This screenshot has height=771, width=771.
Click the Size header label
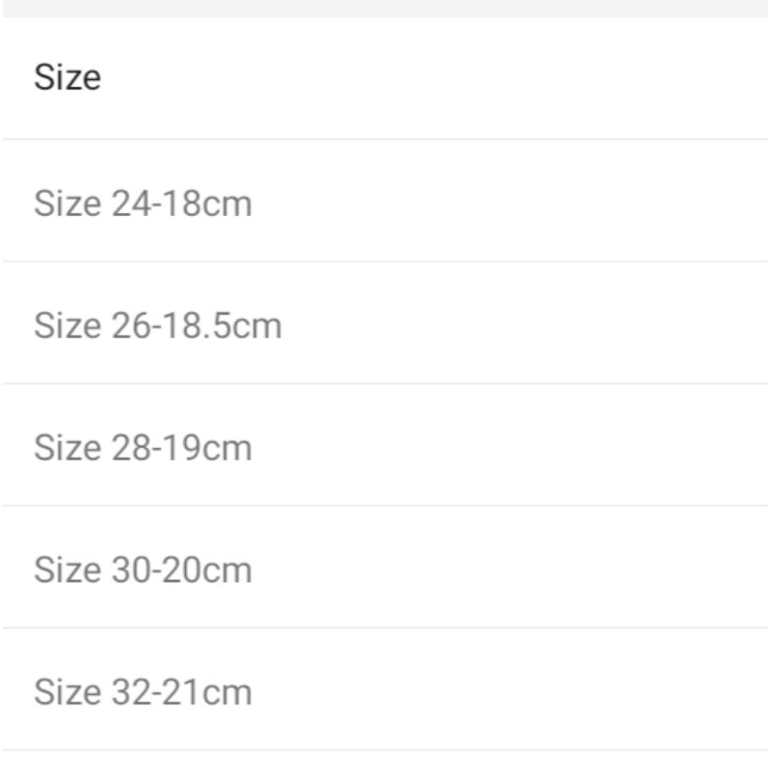(x=67, y=77)
